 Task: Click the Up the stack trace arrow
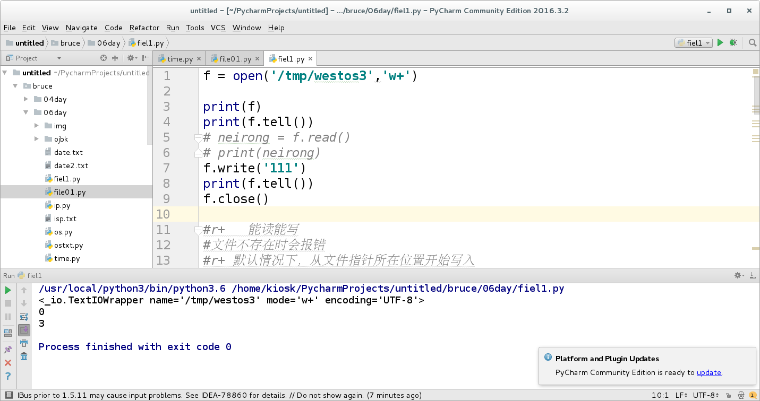(x=24, y=290)
